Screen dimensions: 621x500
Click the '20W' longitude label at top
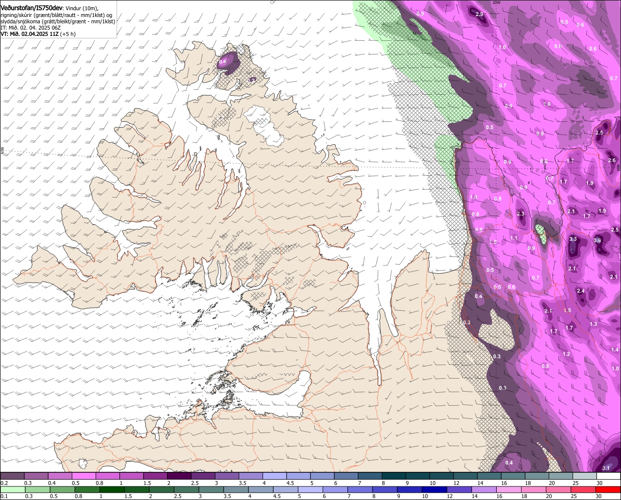click(496, 2)
